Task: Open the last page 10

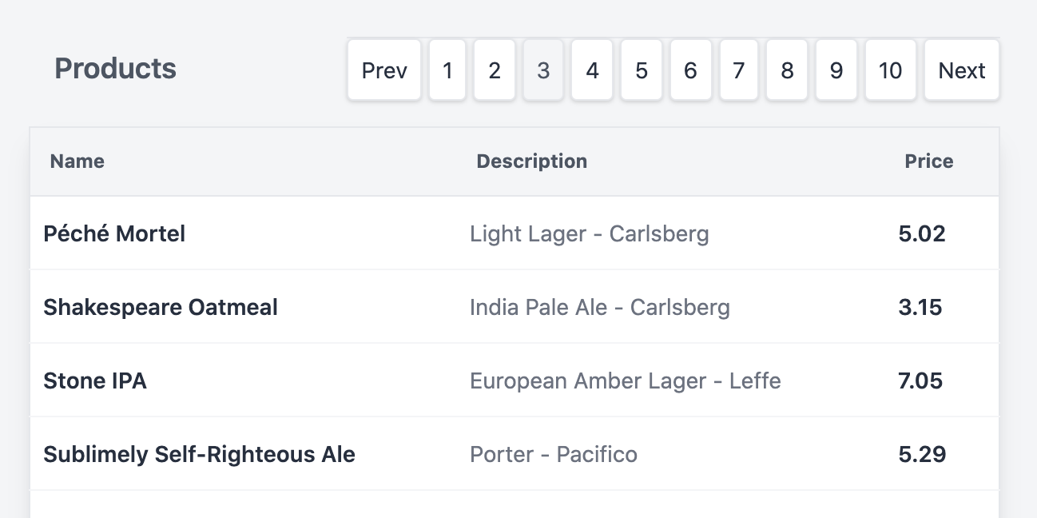Action: tap(890, 70)
